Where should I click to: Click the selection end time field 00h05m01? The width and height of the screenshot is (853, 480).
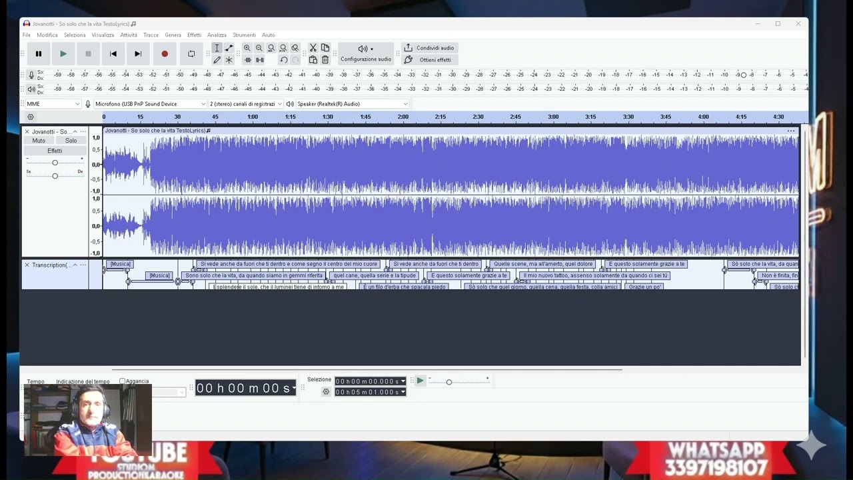[x=370, y=392]
